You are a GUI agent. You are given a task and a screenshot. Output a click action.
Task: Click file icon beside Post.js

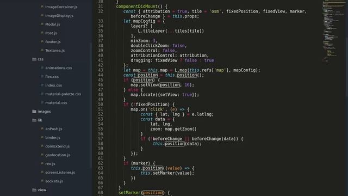42,33
